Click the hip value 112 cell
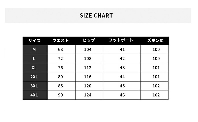The height and width of the screenshot is (122, 198). click(x=88, y=68)
